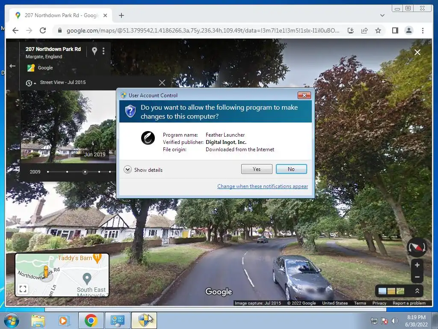Select the currently highlighted timeline marker
The image size is (438, 329).
[85, 172]
